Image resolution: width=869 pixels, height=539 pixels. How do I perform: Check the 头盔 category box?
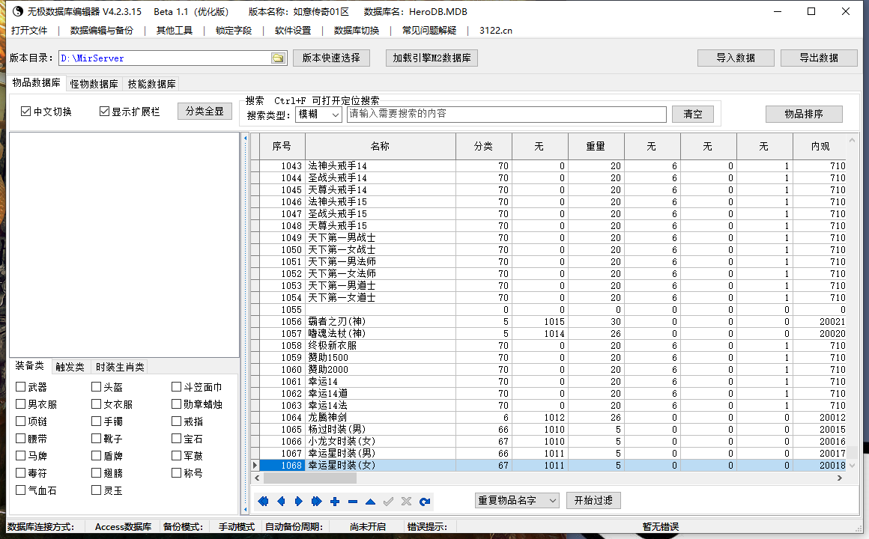(96, 387)
